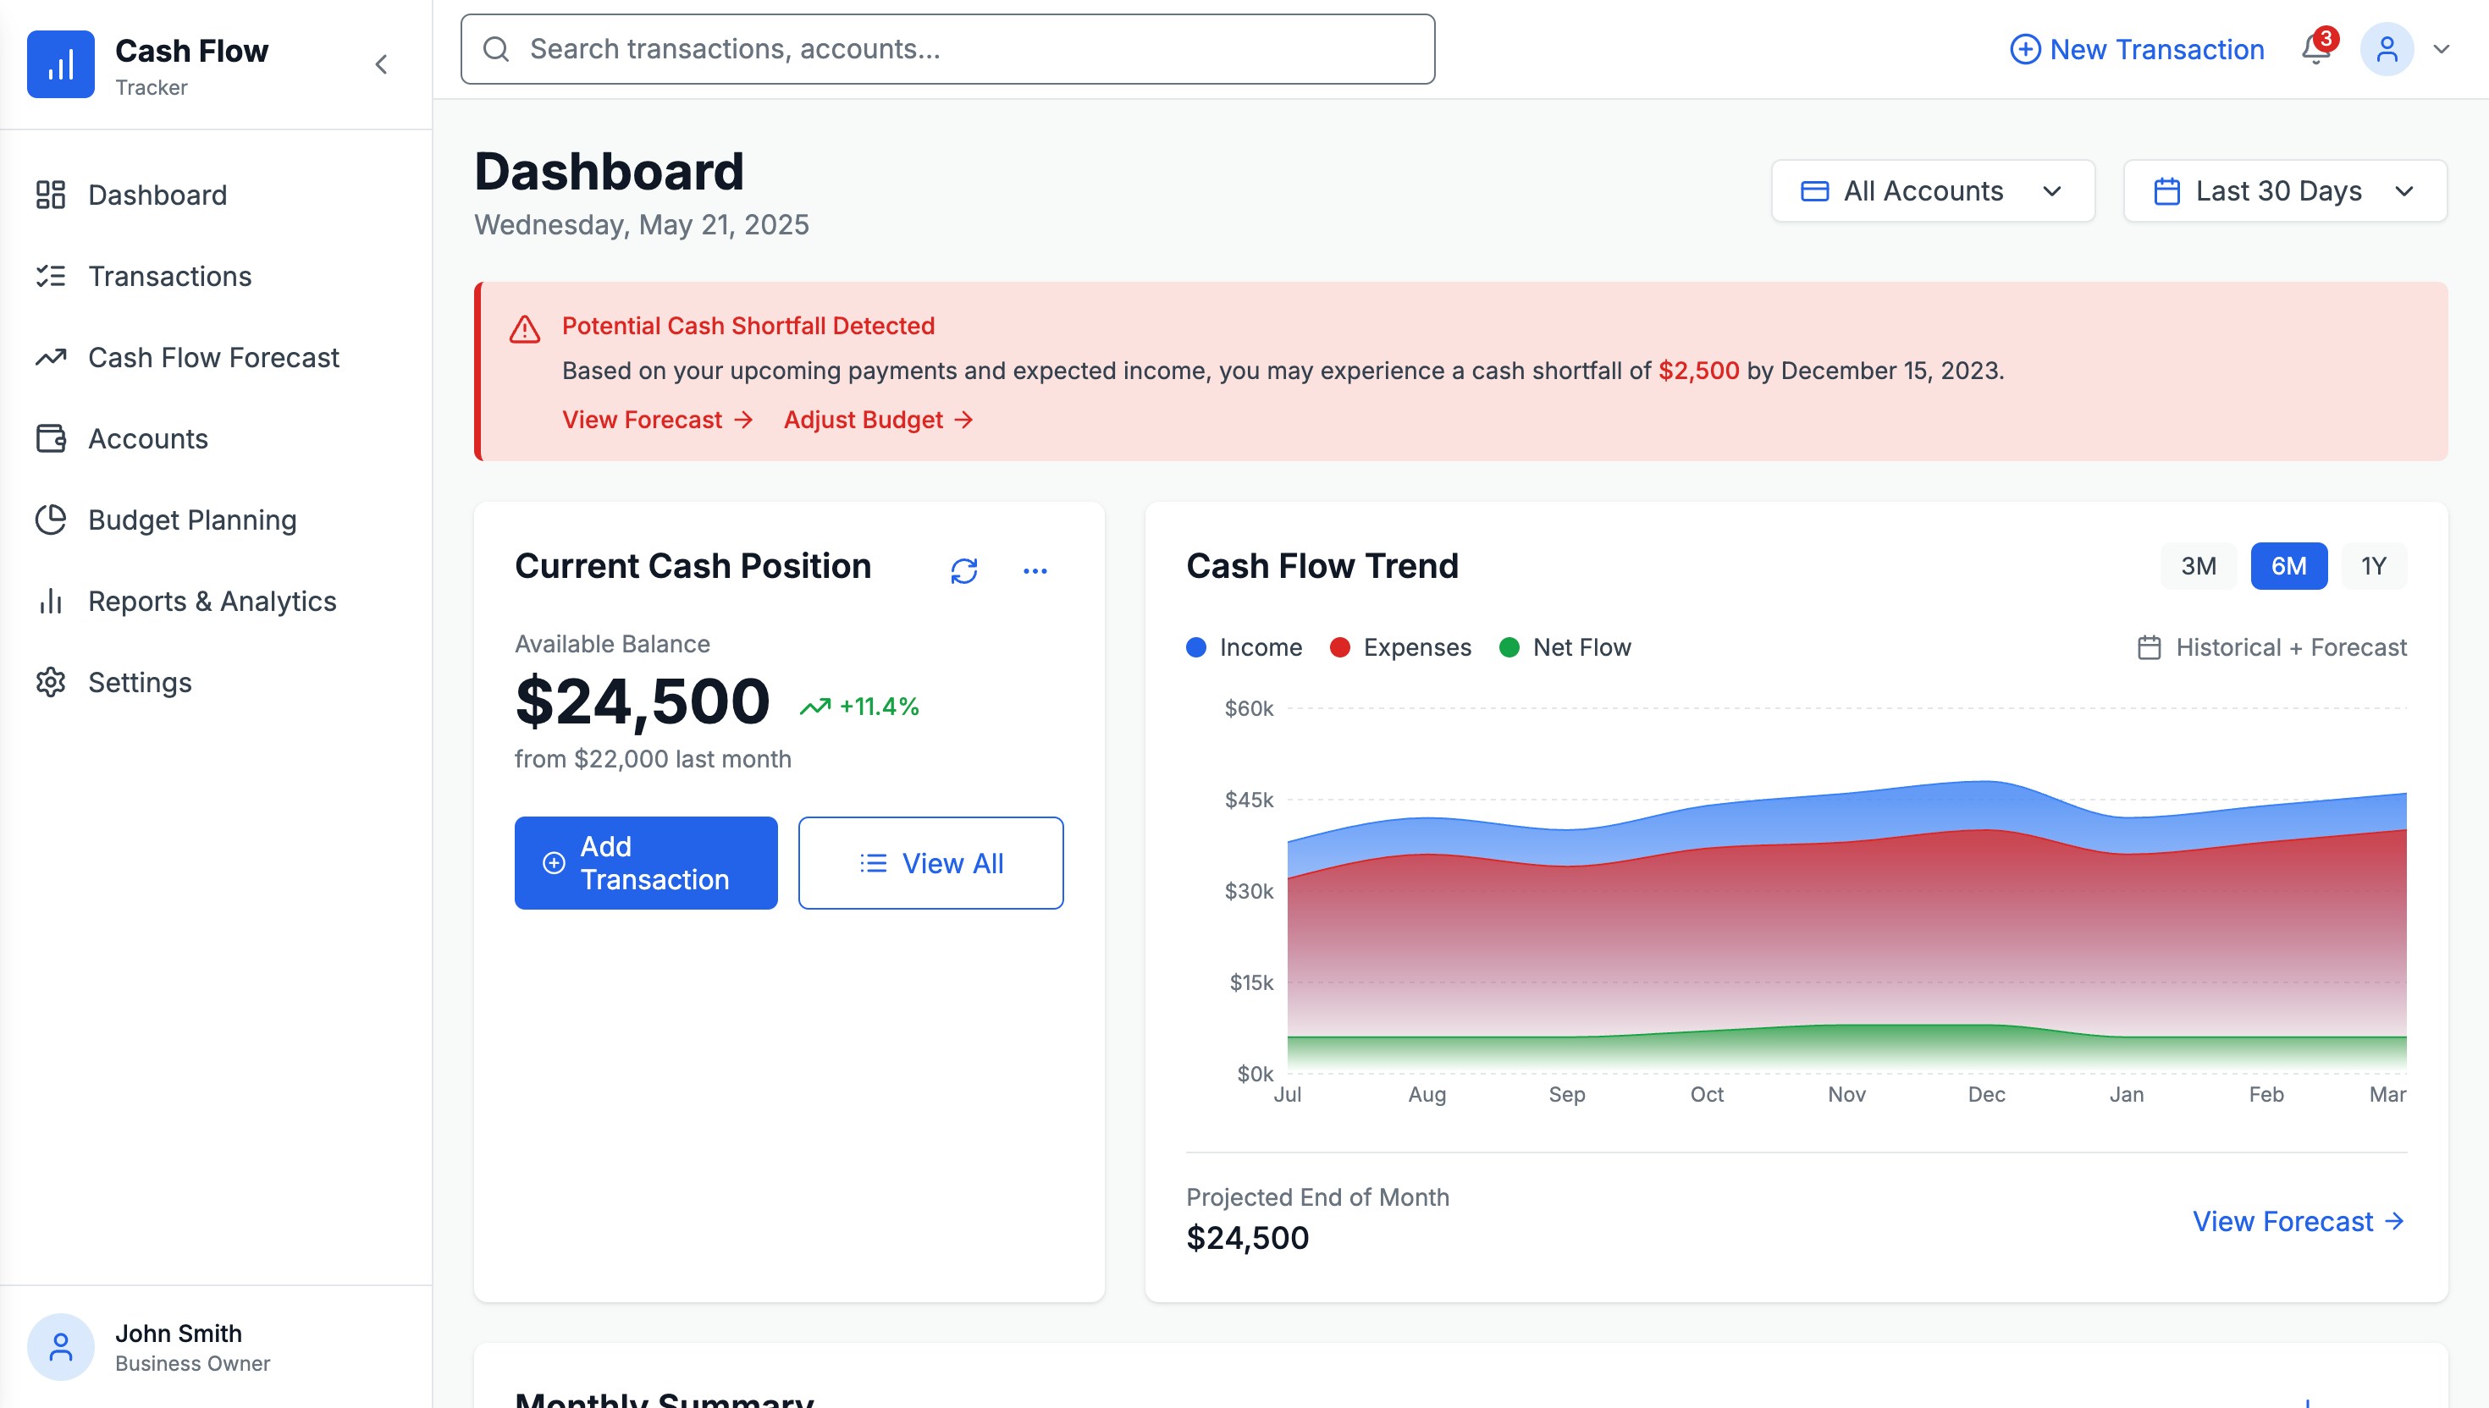Open the Accounts wallet icon
Viewport: 2489px width, 1408px height.
(x=50, y=438)
